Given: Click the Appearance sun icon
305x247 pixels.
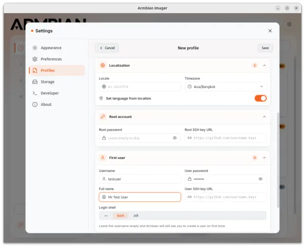Looking at the screenshot, I should click(35, 48).
